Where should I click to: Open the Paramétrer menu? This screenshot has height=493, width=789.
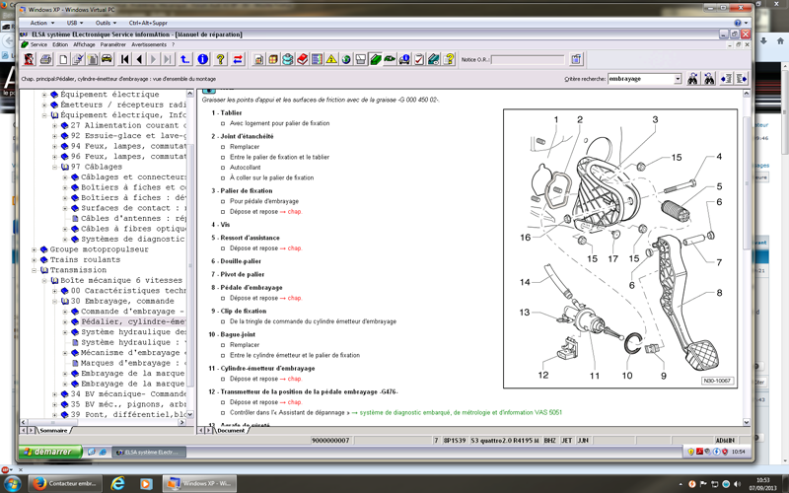(112, 44)
